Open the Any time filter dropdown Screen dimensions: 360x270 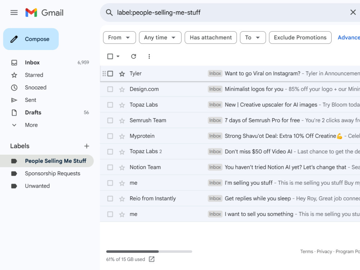click(x=160, y=37)
